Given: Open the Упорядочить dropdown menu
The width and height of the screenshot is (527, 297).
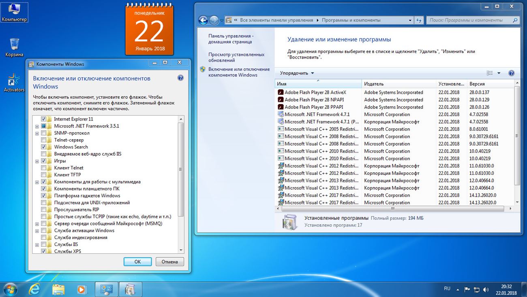Looking at the screenshot, I should pos(297,73).
